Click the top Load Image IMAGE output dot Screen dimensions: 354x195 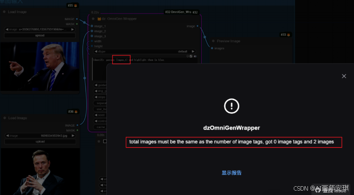pyautogui.click(x=77, y=19)
